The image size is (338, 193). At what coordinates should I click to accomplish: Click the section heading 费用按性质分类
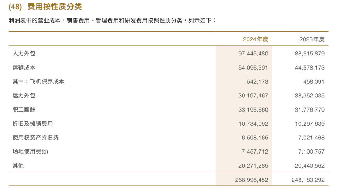coord(55,6)
